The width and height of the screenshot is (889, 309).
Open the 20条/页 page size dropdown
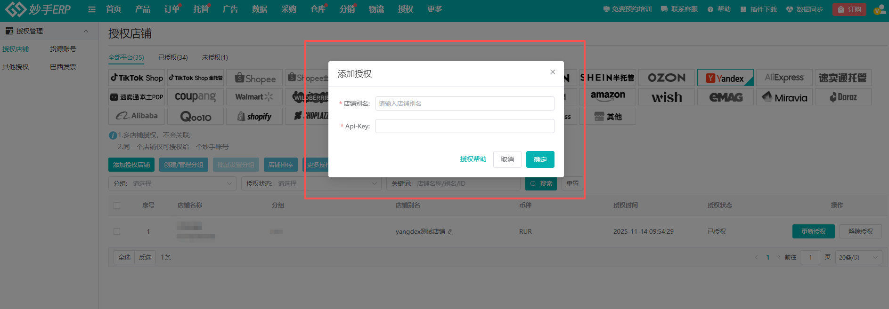pyautogui.click(x=859, y=257)
